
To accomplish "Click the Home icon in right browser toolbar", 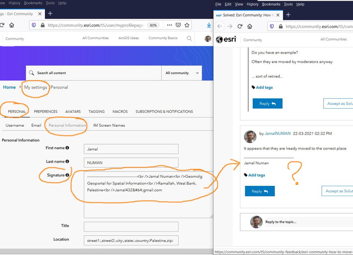I will pos(250,26).
